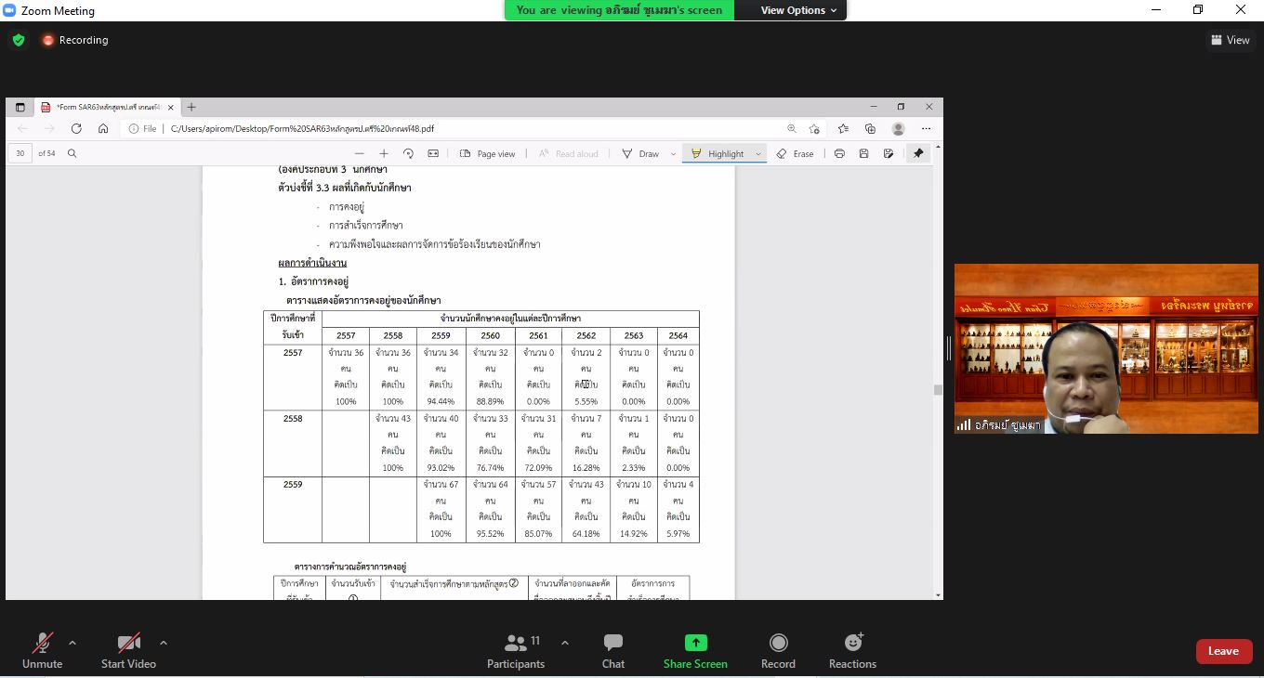Click the 2564 column header
Viewport: 1264px width, 678px height.
click(678, 336)
